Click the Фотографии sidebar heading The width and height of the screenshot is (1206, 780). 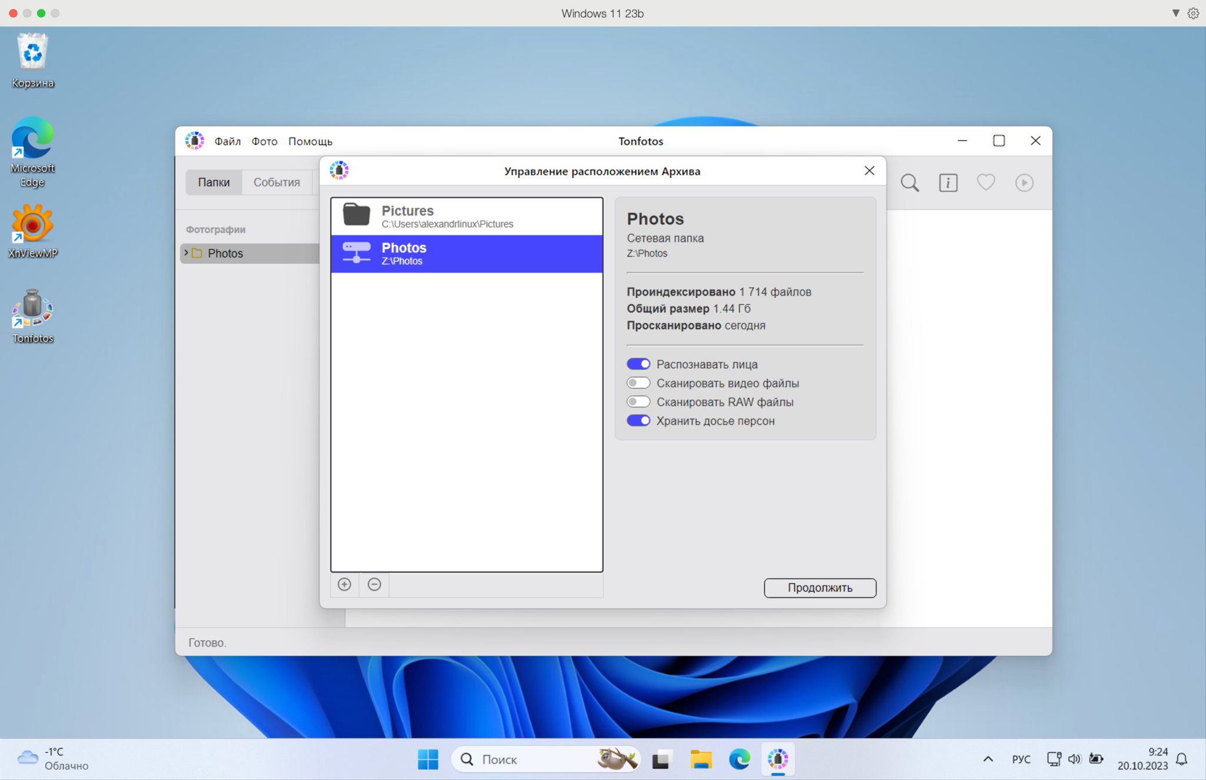216,230
